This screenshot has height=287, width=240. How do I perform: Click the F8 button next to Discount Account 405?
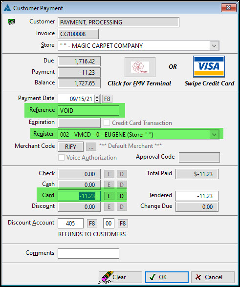tap(92, 224)
